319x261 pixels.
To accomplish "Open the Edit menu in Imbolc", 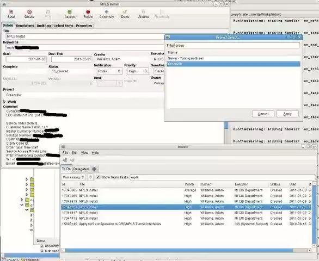I will coord(75,153).
